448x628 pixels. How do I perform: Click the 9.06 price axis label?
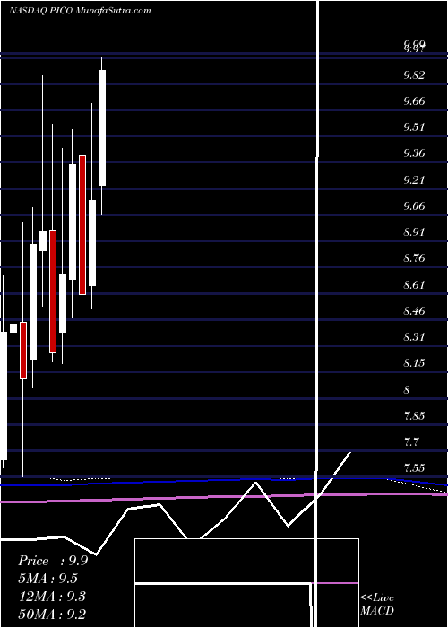[414, 206]
